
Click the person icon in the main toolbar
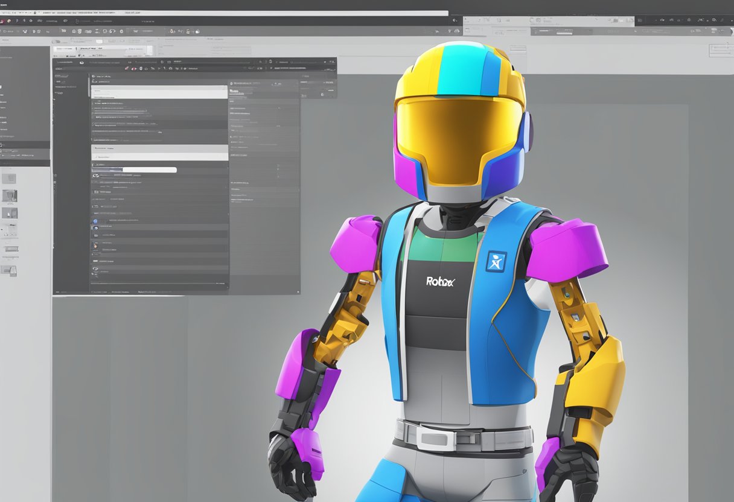[171, 31]
